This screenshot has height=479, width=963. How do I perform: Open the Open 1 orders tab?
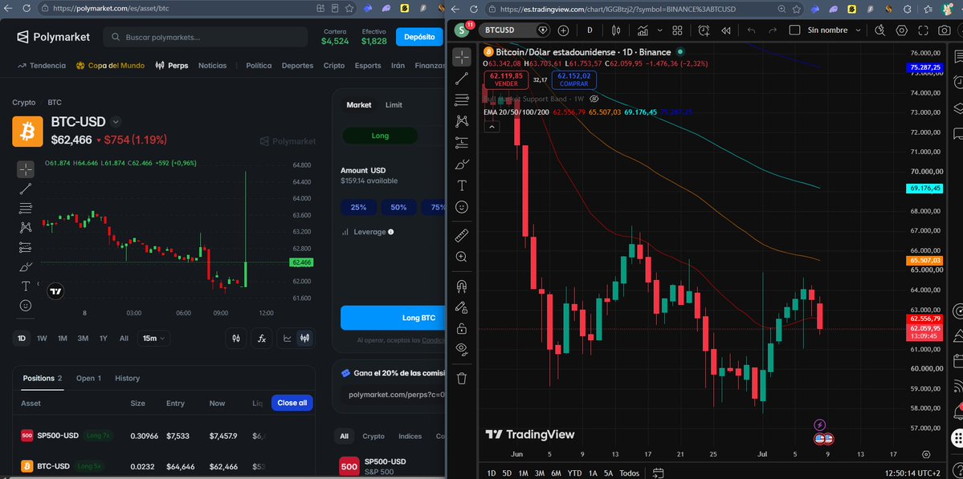click(88, 379)
